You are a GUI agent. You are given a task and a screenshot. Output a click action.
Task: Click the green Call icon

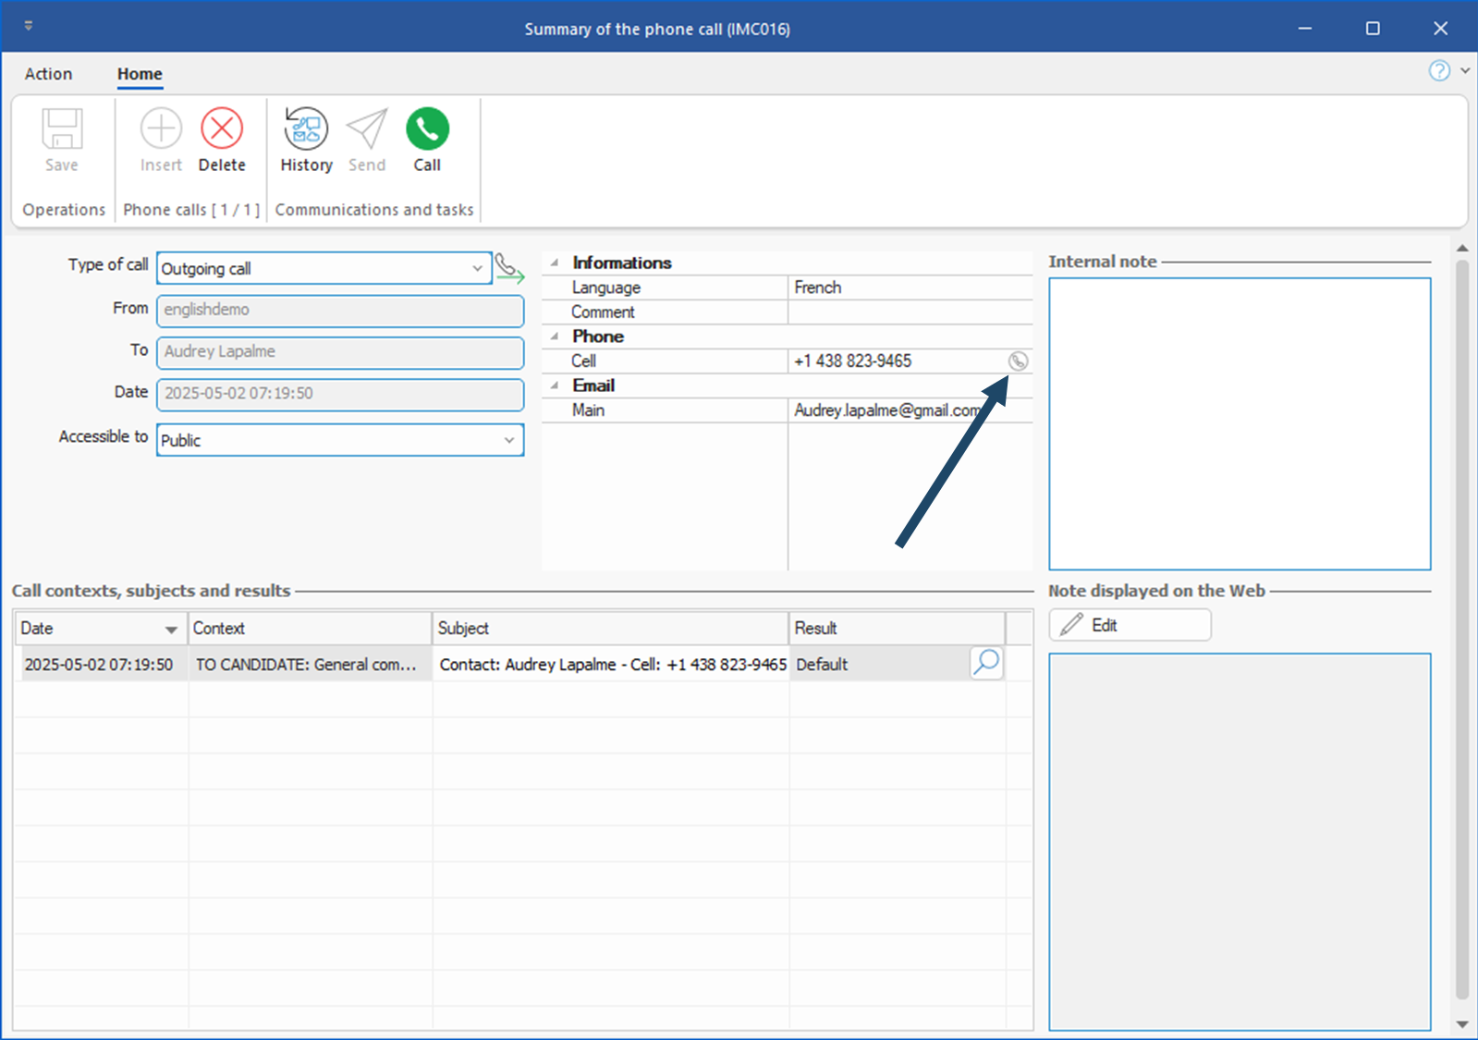(x=427, y=129)
